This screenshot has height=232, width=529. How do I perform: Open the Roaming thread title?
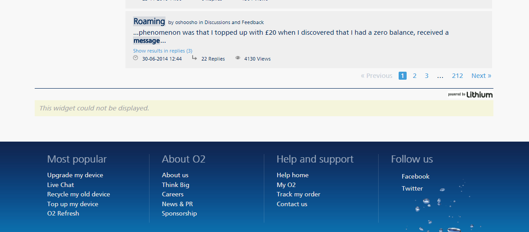point(149,21)
